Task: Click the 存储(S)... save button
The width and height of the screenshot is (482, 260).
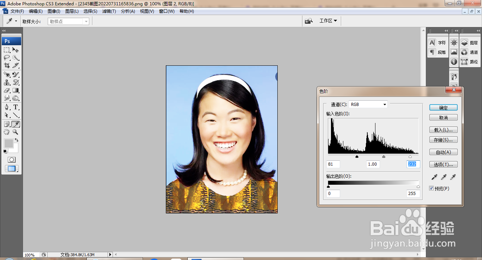Action: pyautogui.click(x=444, y=140)
